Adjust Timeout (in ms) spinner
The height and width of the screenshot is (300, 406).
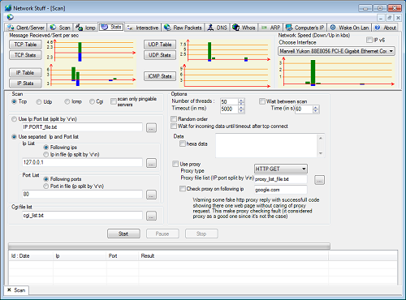(241, 109)
